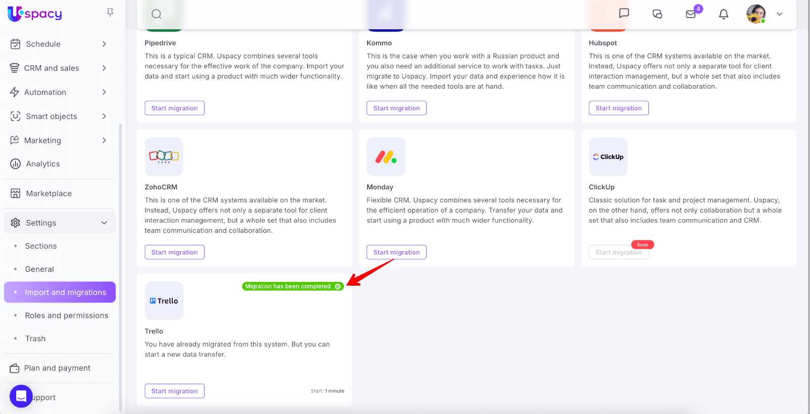Open Analytics in the sidebar

tap(43, 164)
